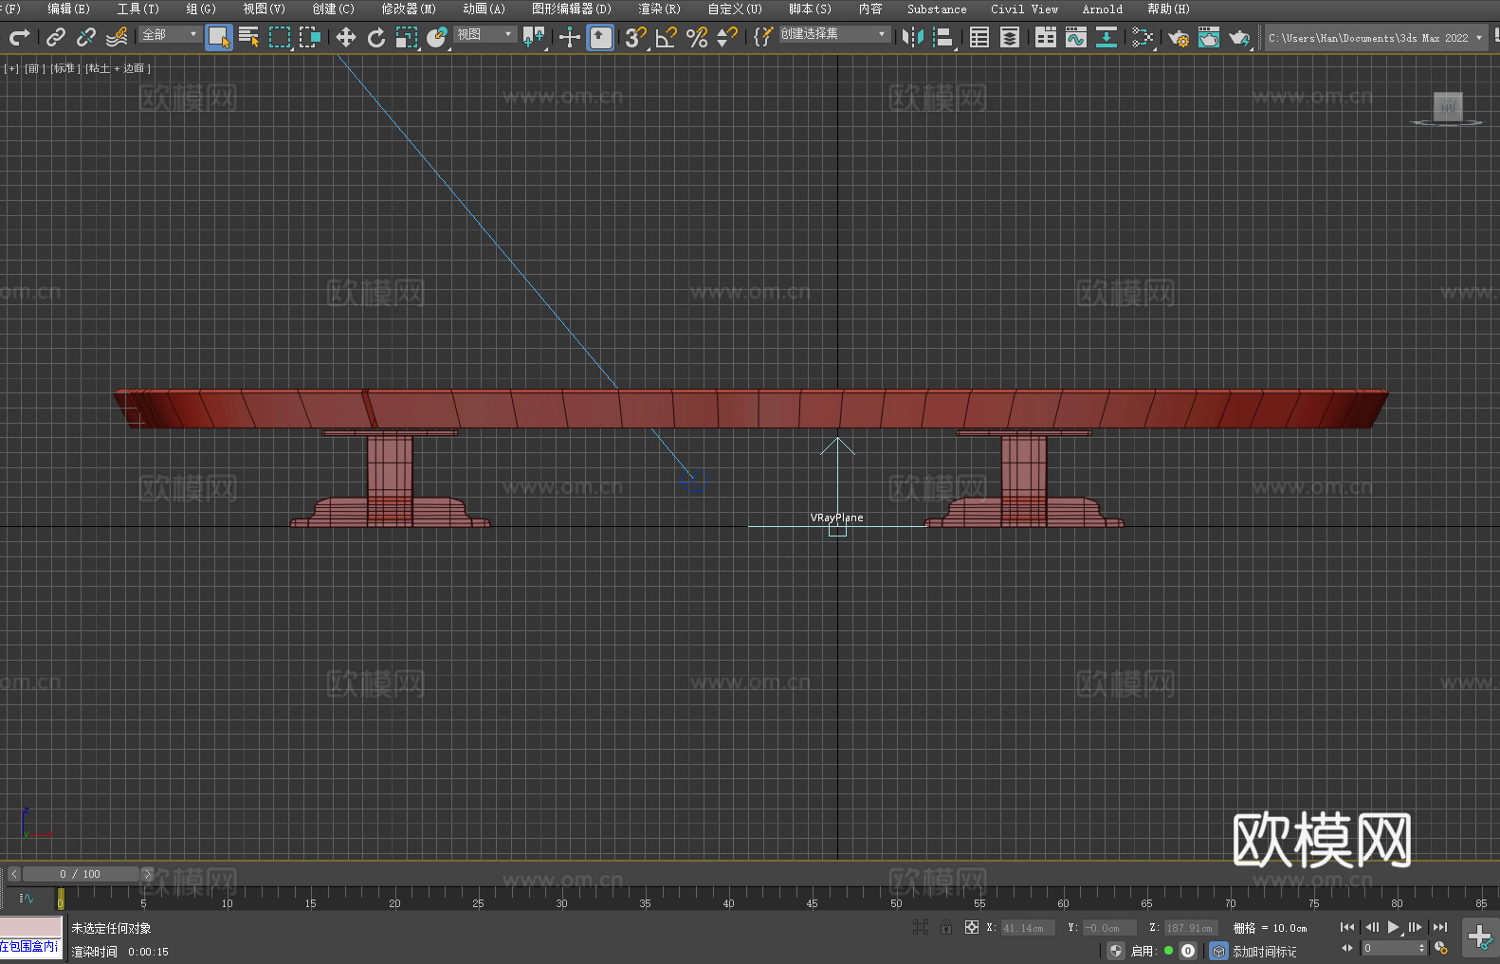
Task: Select the Rotate tool
Action: coord(376,37)
